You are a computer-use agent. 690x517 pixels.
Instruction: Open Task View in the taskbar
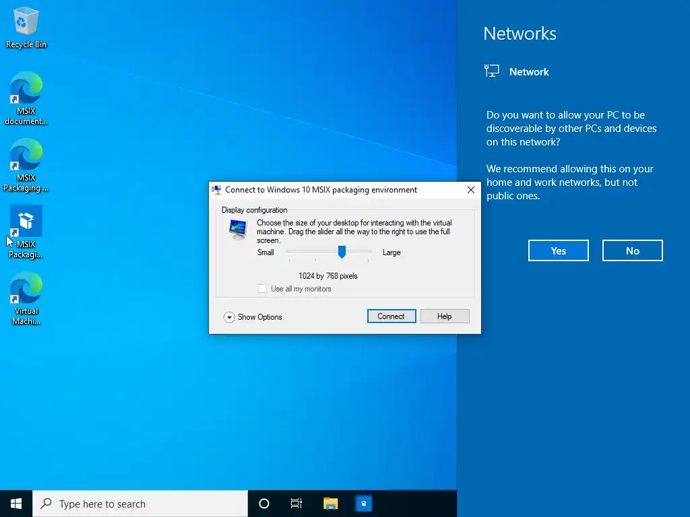[296, 504]
